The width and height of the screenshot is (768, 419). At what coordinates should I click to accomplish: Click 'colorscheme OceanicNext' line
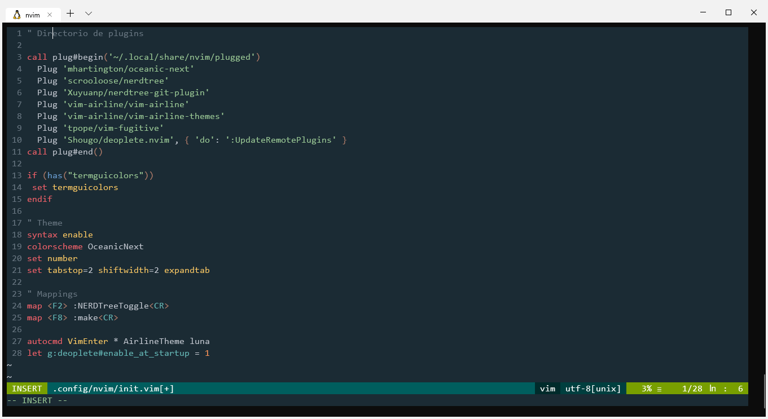[x=85, y=246]
